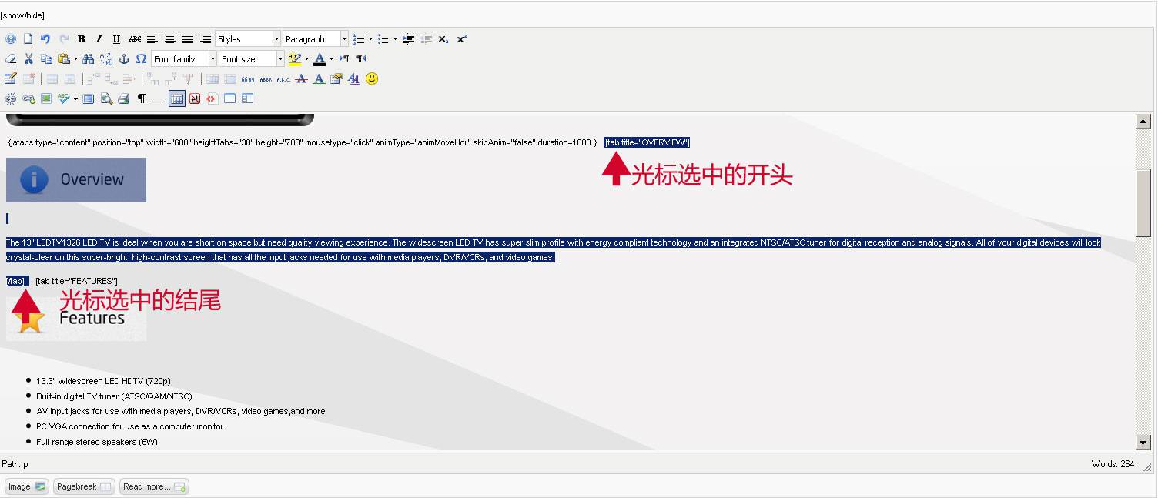This screenshot has height=498, width=1158.
Task: Click the Undo icon in the toolbar
Action: pyautogui.click(x=45, y=38)
